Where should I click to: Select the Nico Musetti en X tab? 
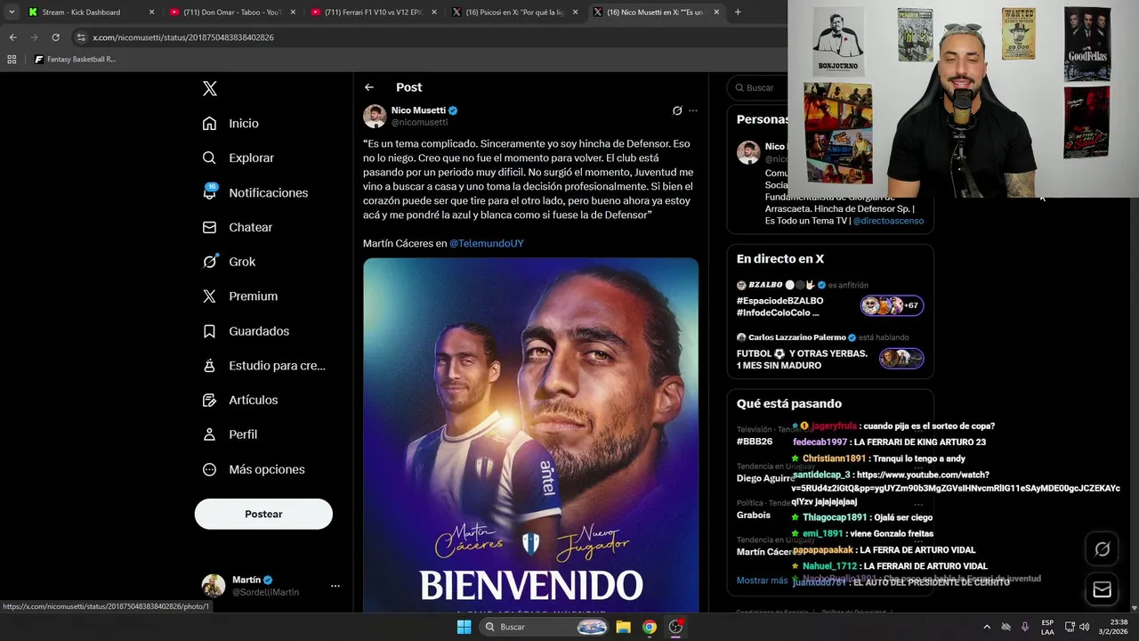point(656,12)
